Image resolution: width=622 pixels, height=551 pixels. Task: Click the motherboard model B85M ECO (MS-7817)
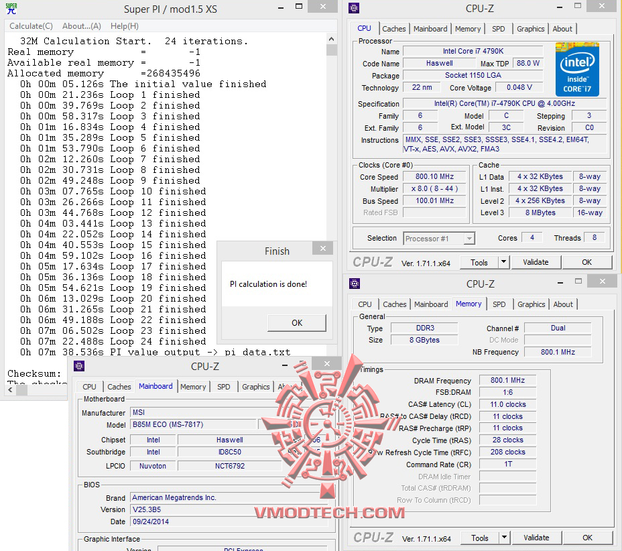[194, 424]
